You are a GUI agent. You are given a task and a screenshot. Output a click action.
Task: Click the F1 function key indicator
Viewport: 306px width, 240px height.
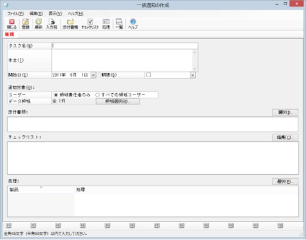click(8, 225)
